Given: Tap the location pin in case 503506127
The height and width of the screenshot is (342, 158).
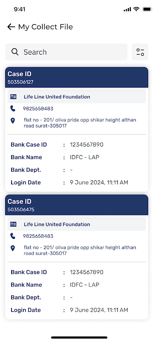Looking at the screenshot, I should [13, 121].
